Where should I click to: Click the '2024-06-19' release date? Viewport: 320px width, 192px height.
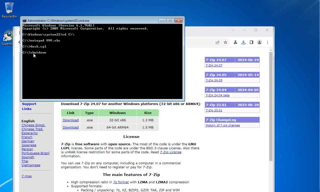pos(248,60)
